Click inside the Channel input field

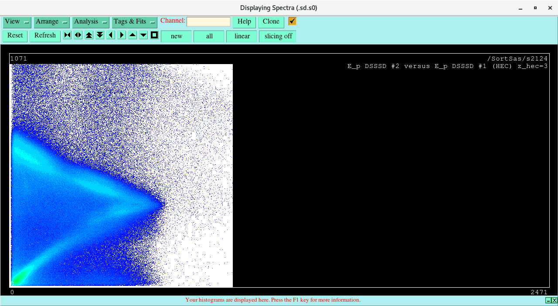pyautogui.click(x=208, y=22)
